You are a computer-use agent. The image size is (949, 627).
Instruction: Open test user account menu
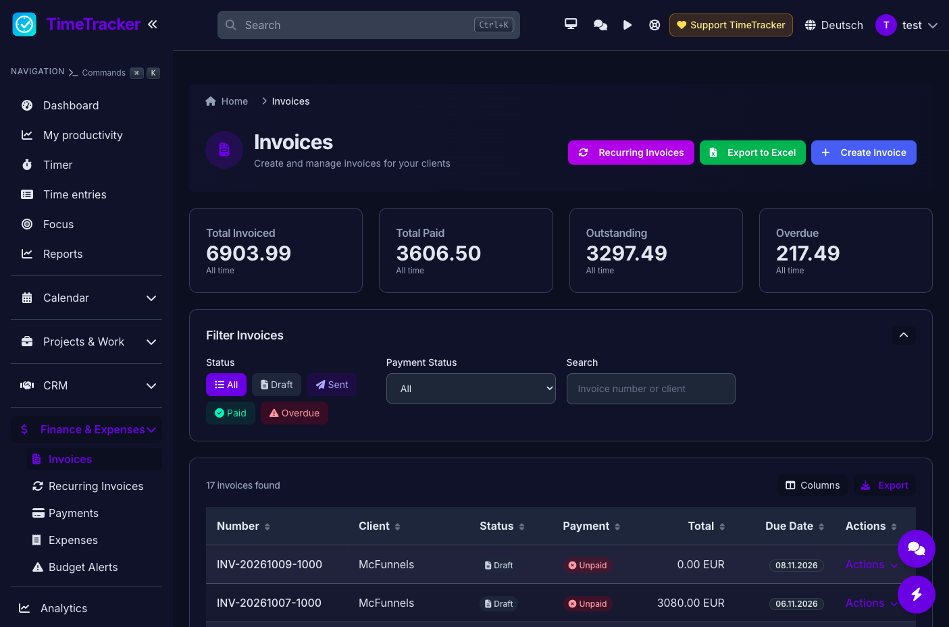(x=906, y=25)
